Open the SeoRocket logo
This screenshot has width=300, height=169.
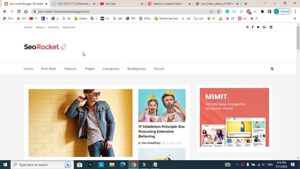click(x=45, y=47)
